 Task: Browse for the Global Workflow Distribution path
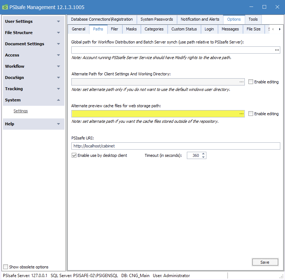pyautogui.click(x=277, y=50)
